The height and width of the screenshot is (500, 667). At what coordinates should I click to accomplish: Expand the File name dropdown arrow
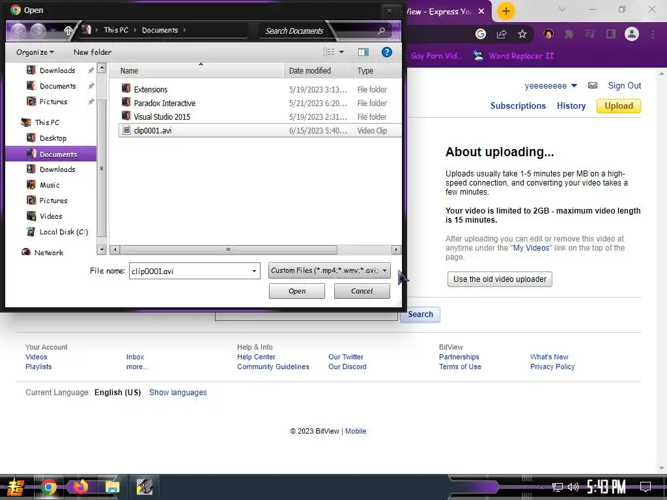click(x=254, y=271)
